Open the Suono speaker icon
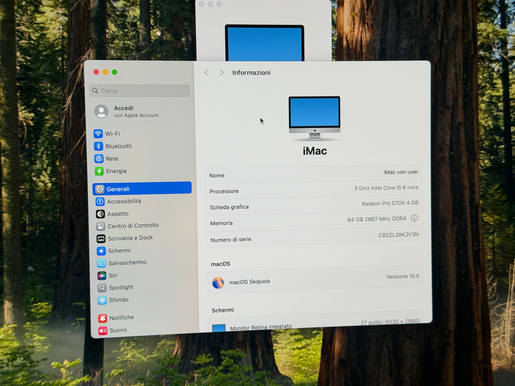Viewport: 515px width, 386px height. pos(103,331)
